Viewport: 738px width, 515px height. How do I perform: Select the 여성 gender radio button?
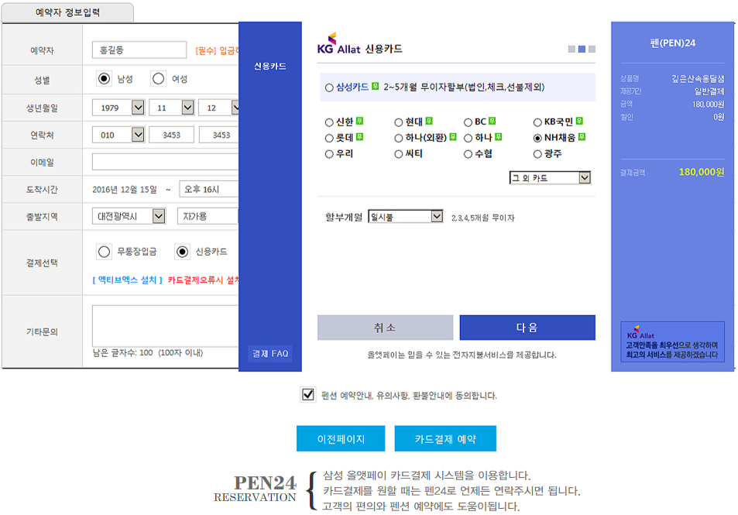click(159, 79)
